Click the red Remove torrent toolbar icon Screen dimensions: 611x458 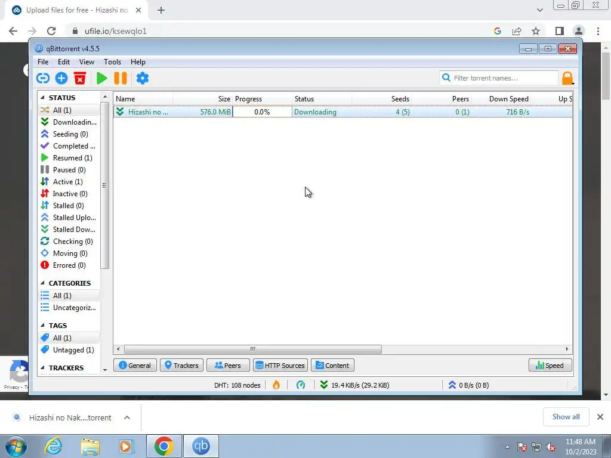[x=80, y=78]
